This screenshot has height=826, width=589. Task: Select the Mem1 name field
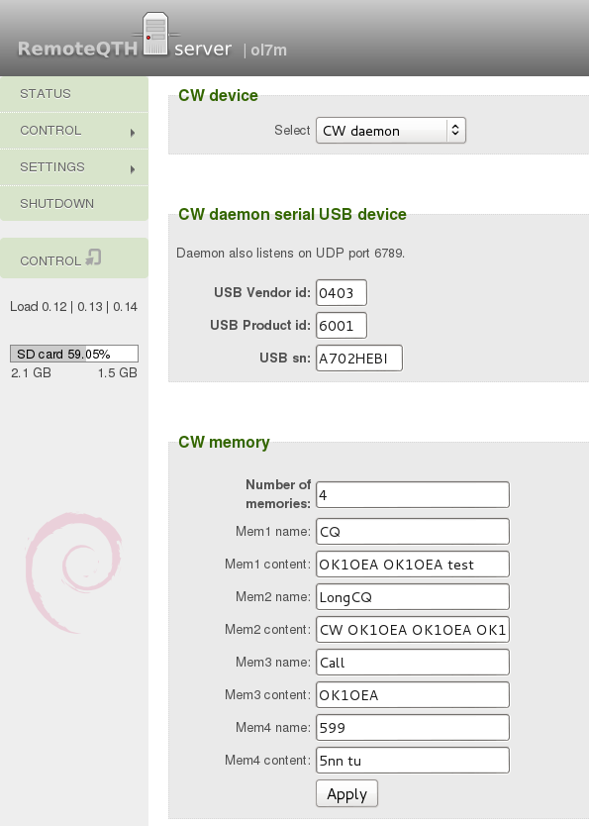tap(413, 532)
